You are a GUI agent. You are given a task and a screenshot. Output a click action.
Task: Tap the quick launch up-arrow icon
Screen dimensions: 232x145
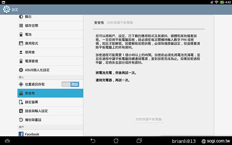[x=7, y=141]
